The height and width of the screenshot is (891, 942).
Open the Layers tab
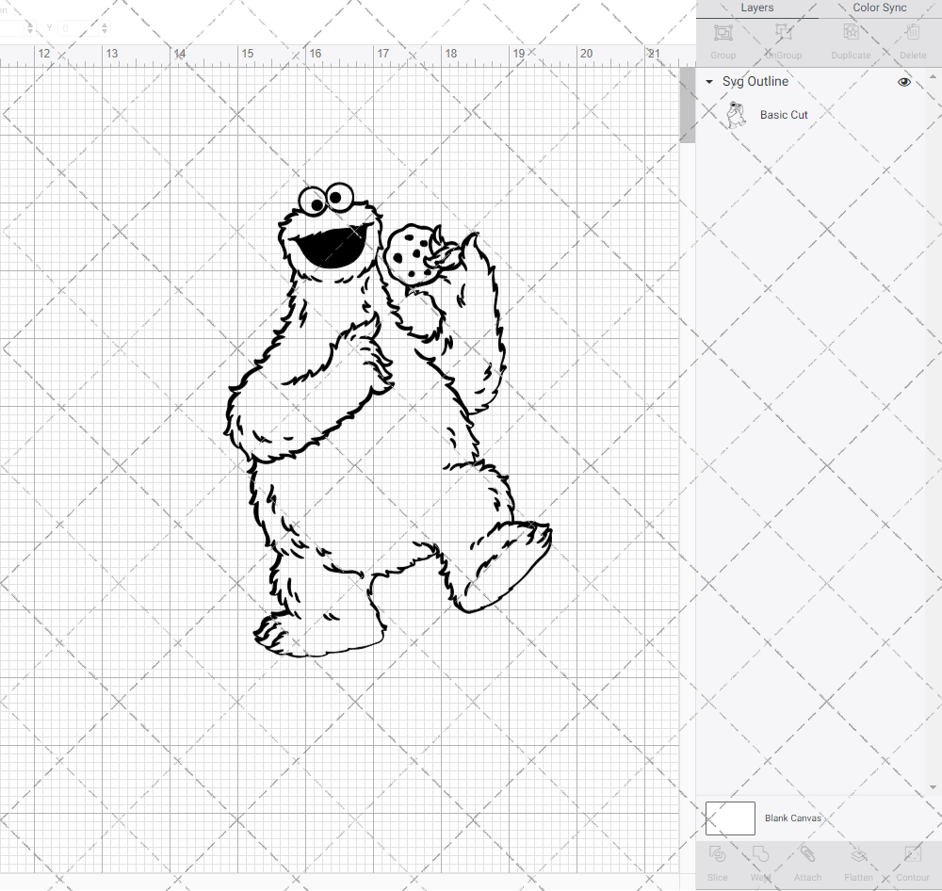click(x=756, y=8)
